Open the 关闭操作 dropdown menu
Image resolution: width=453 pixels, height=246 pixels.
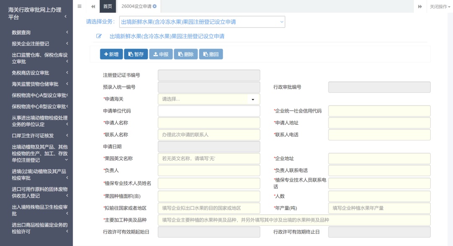[440, 6]
